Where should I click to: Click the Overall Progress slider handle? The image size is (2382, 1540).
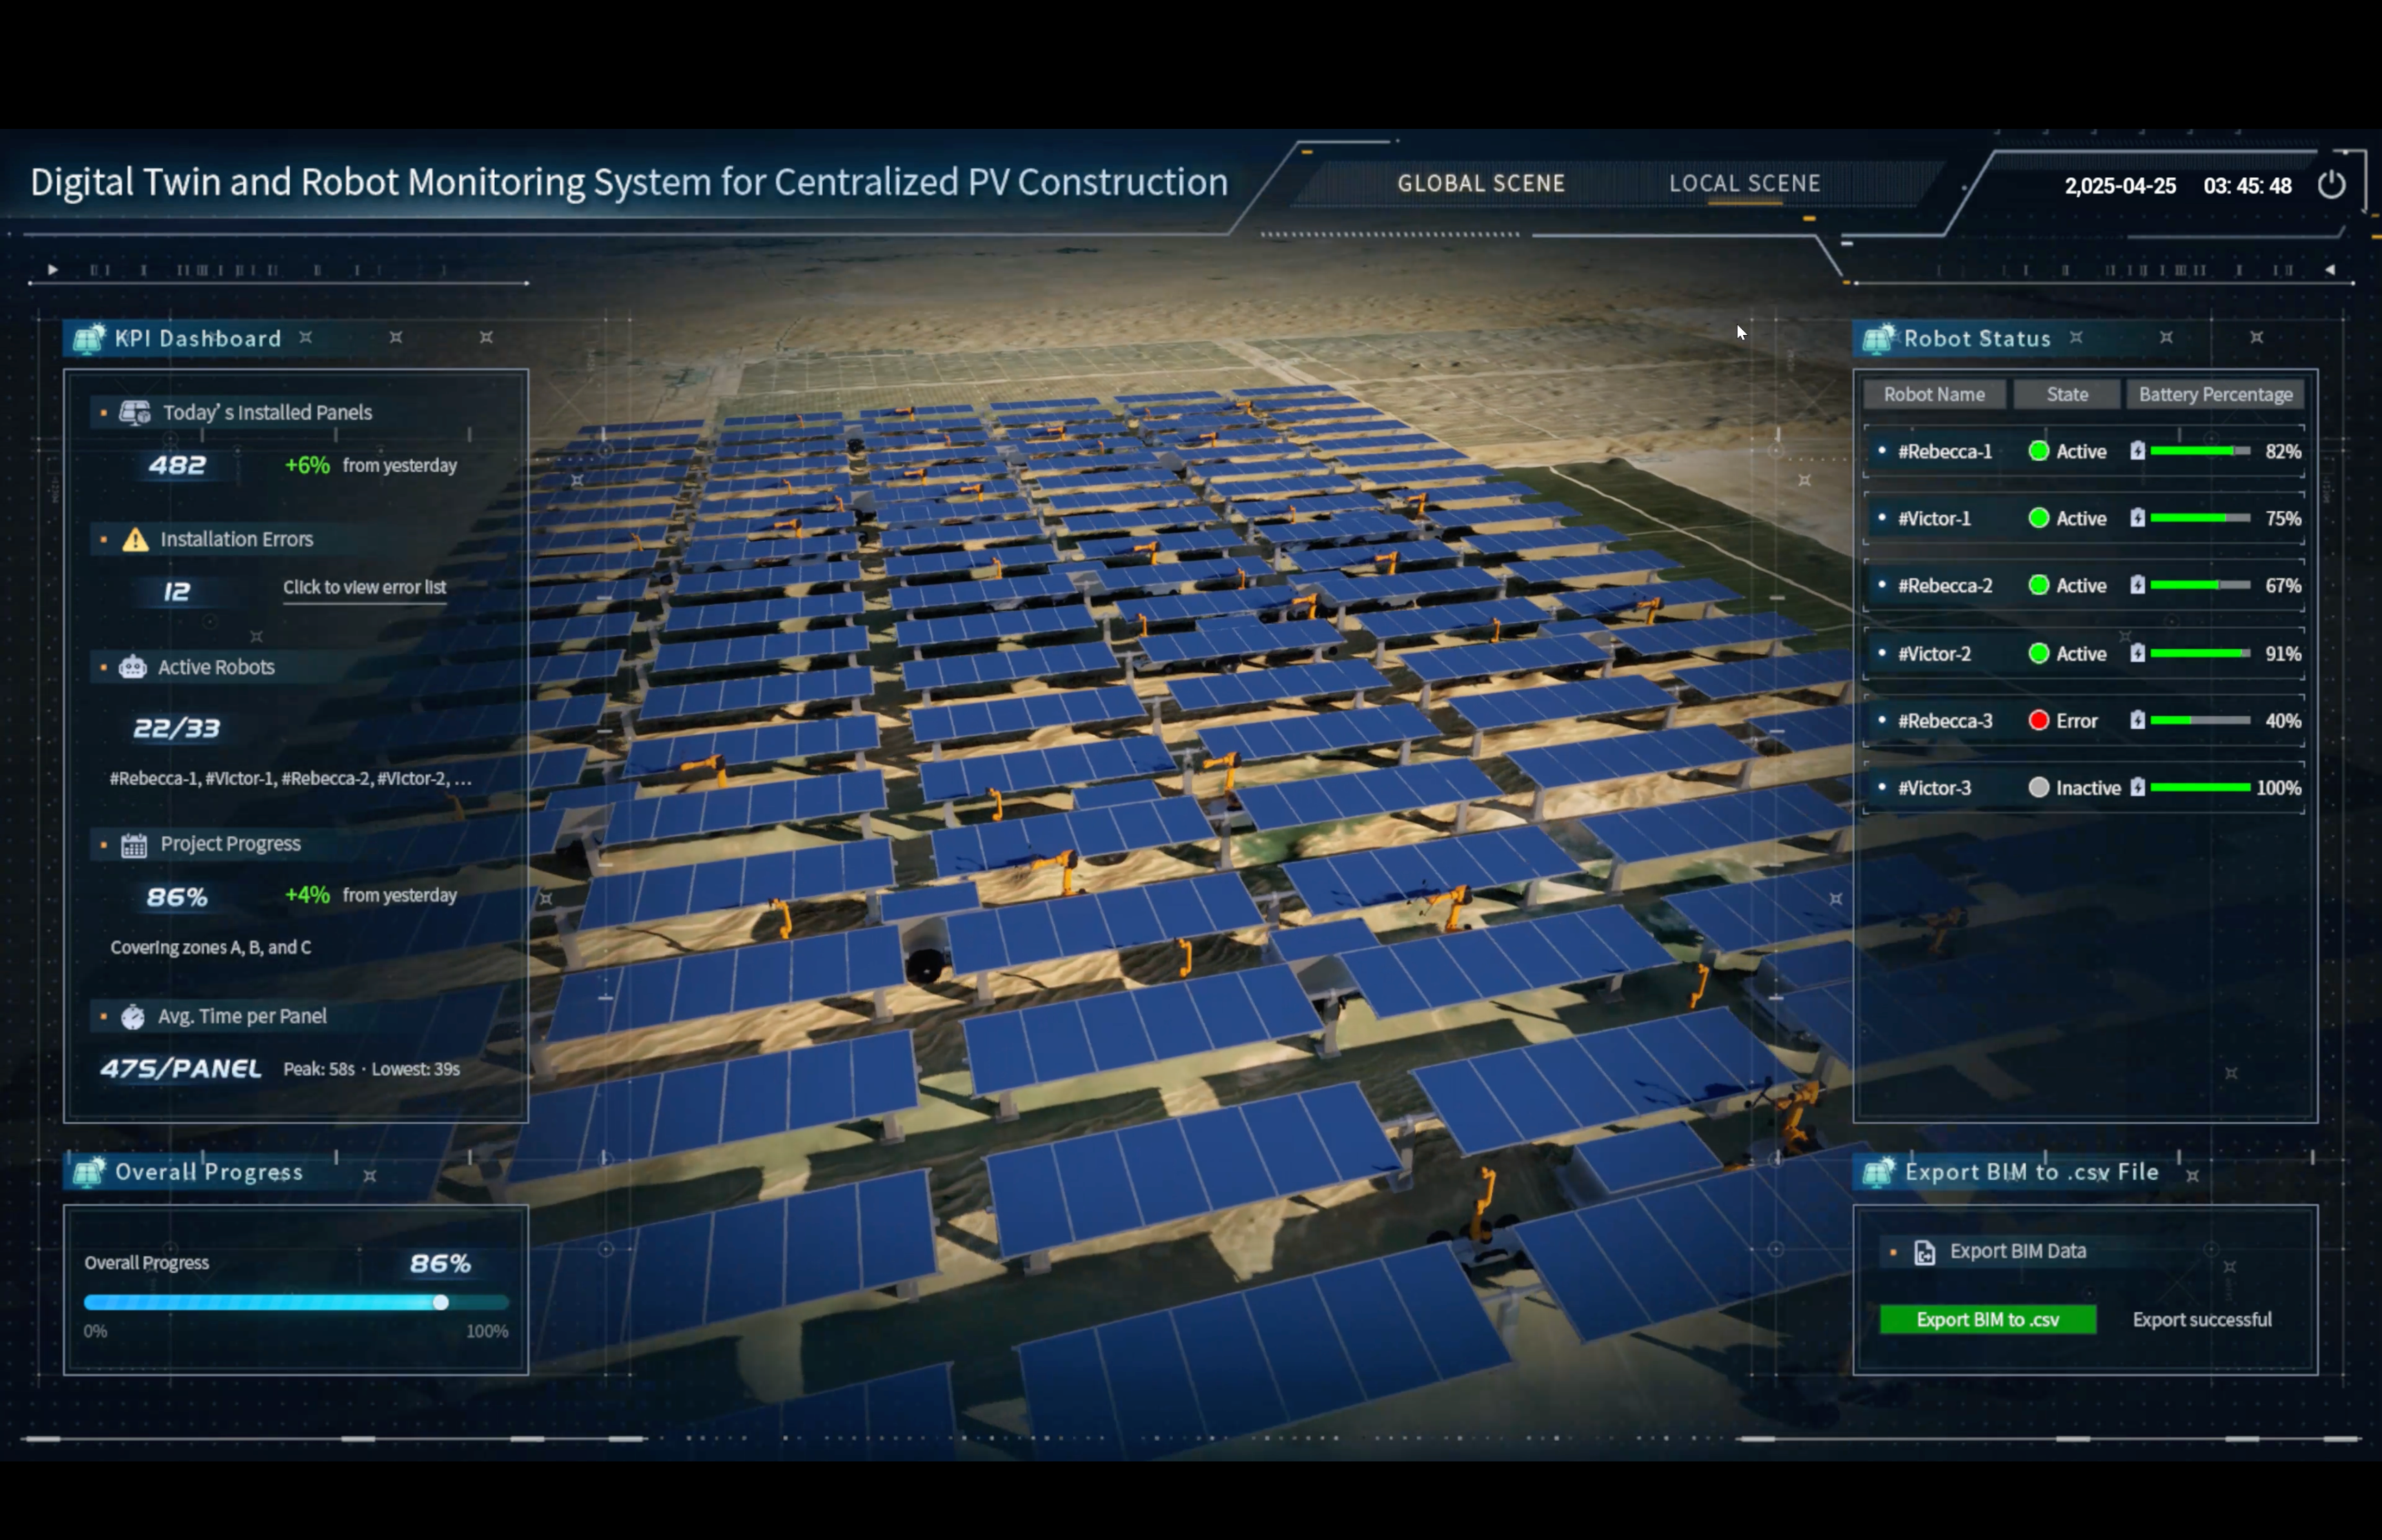[x=441, y=1302]
